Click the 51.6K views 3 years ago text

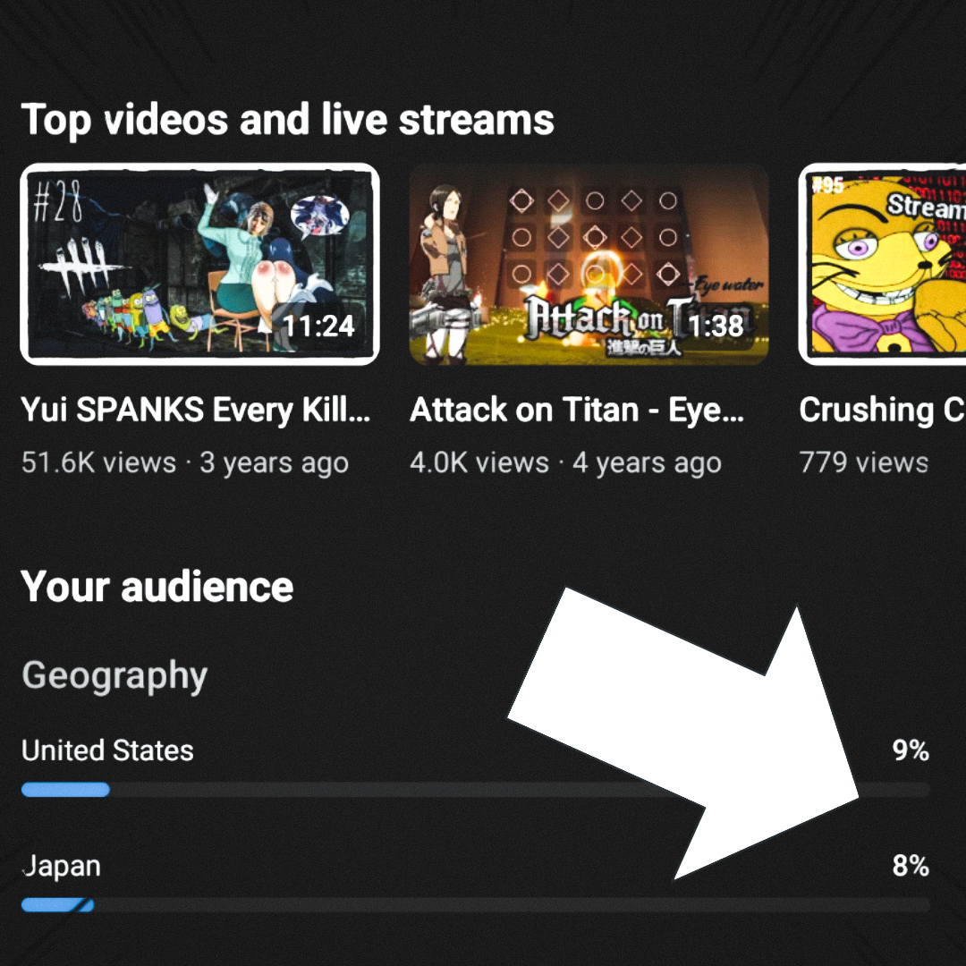click(x=185, y=462)
